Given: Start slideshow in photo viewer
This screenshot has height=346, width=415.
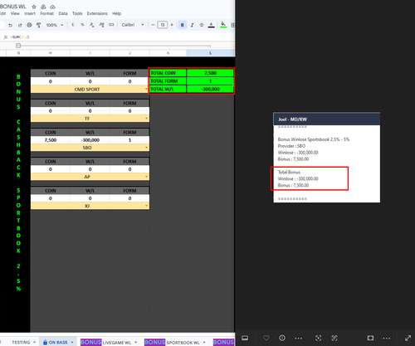Looking at the screenshot, I should tap(370, 338).
